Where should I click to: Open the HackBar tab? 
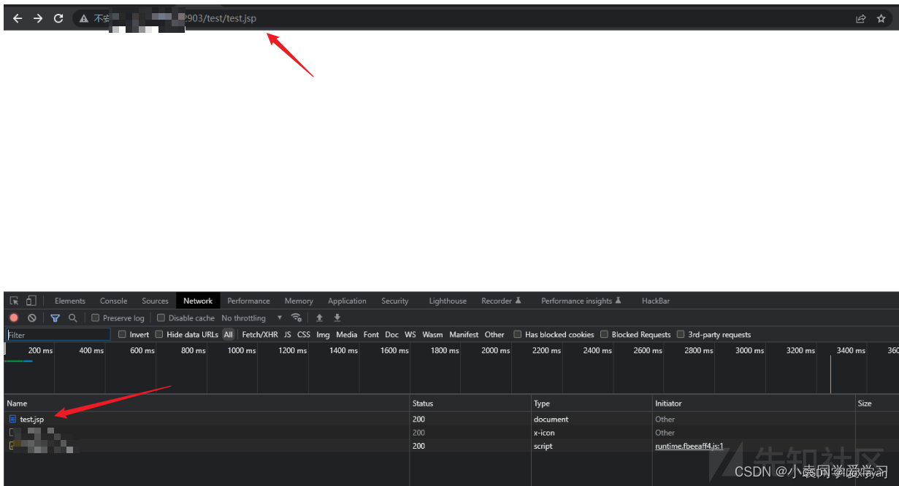point(656,301)
